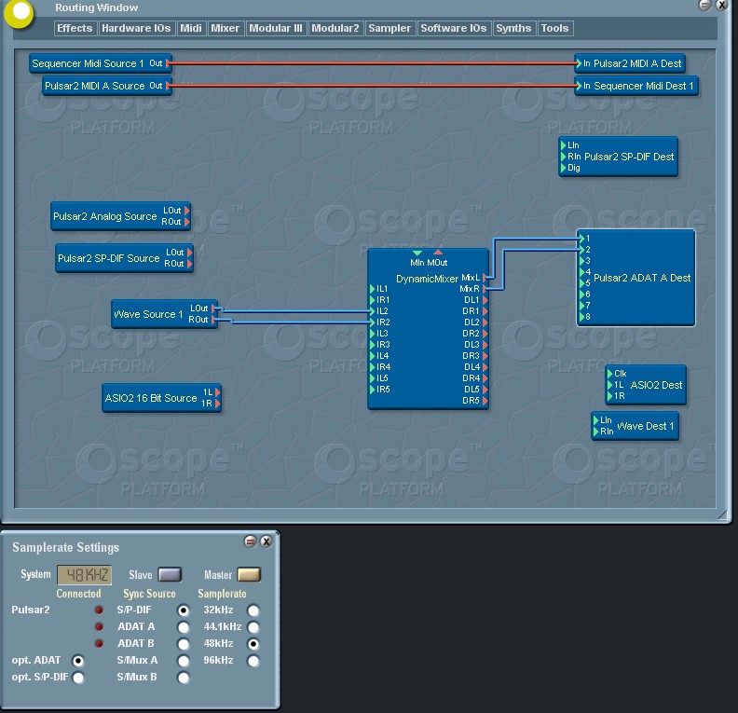Open the Hardware IOs menu
The height and width of the screenshot is (713, 738).
(136, 28)
